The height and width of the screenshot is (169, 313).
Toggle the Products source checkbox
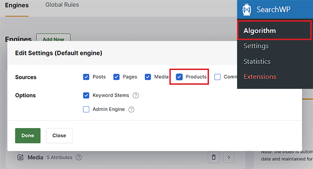point(179,77)
